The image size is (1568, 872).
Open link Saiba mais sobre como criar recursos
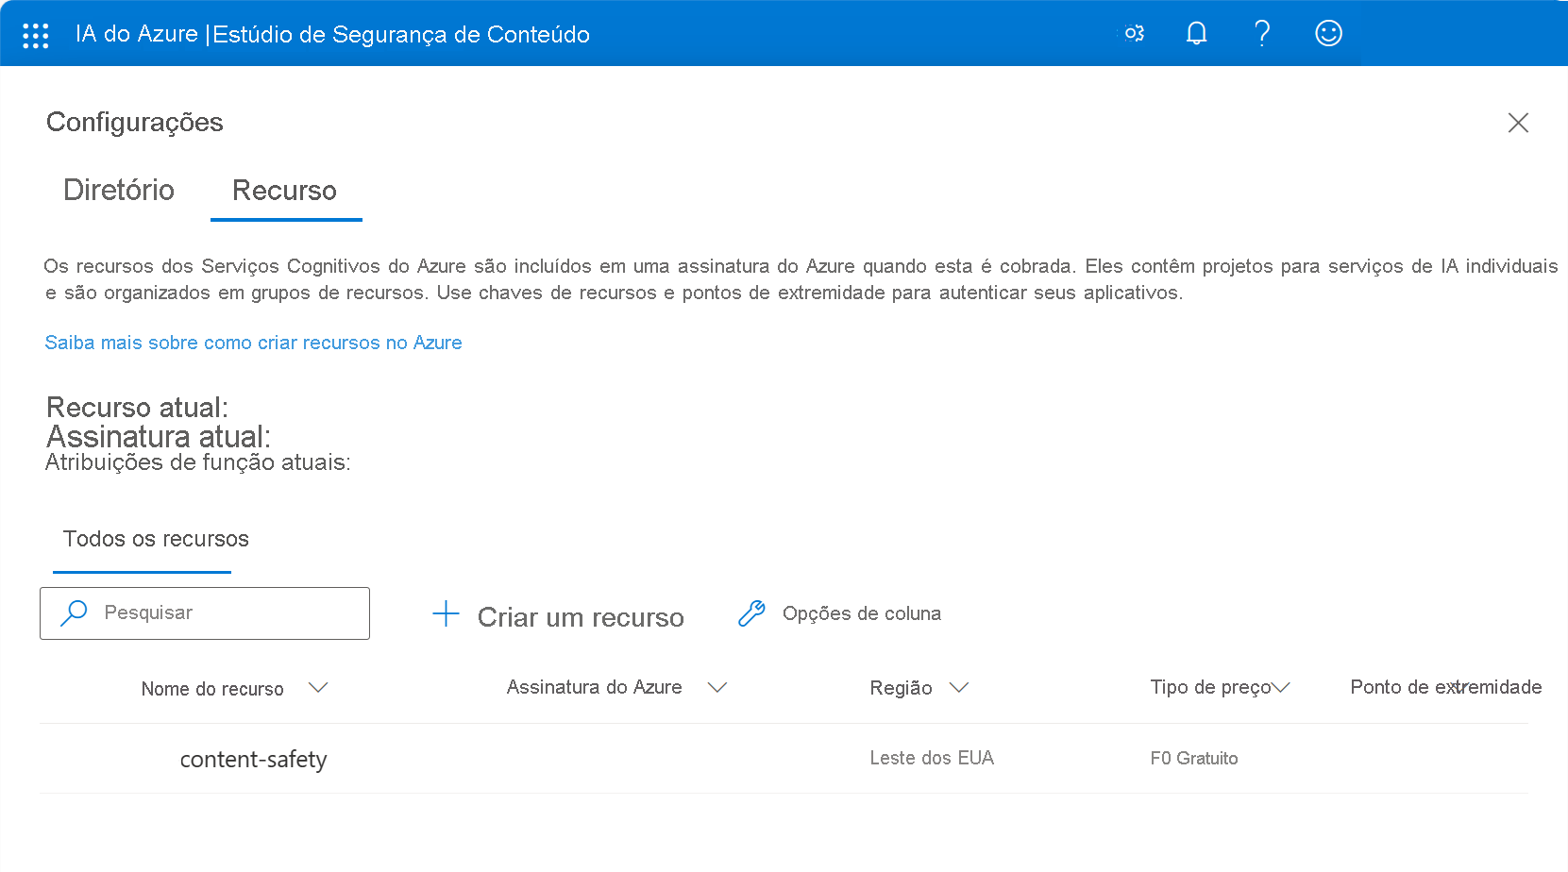[x=253, y=343]
